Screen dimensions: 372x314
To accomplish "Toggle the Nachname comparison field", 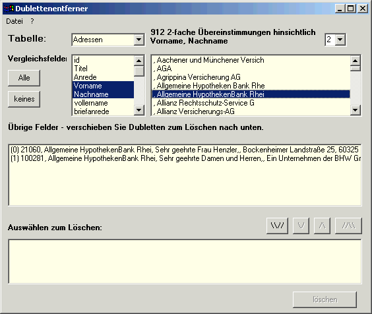I will point(103,94).
